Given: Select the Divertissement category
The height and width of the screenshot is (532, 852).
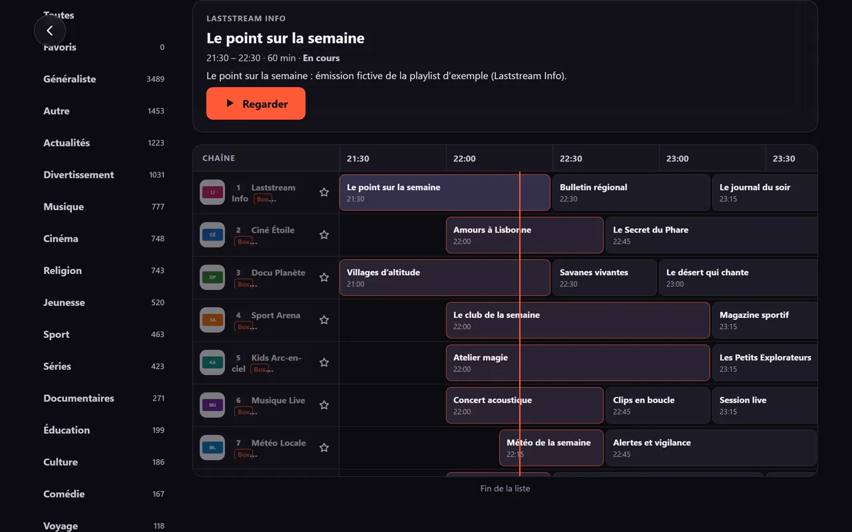Looking at the screenshot, I should point(104,175).
